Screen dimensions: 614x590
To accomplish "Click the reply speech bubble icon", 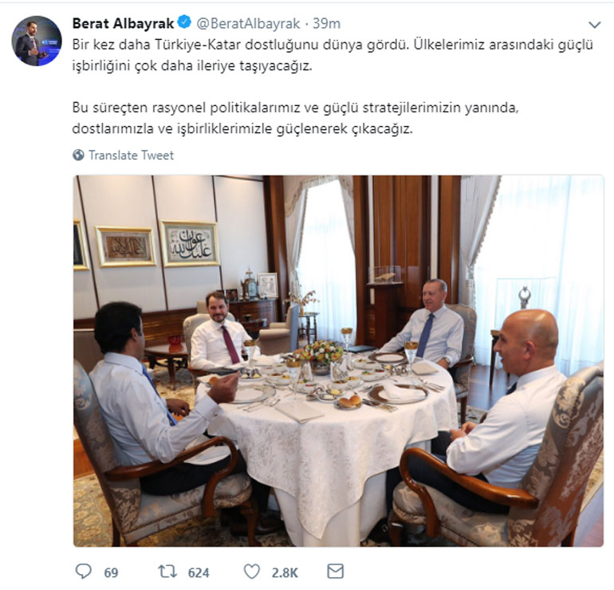I will [83, 572].
